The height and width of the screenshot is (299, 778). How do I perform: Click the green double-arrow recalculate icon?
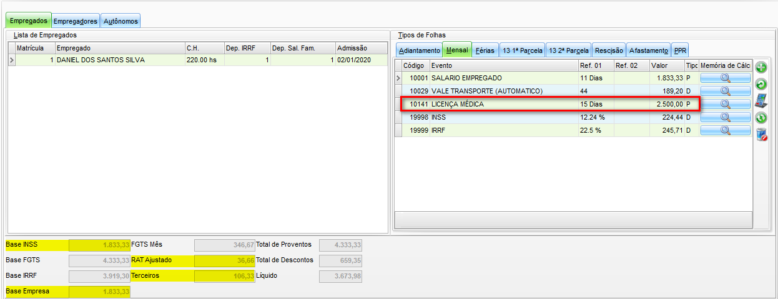coord(761,118)
